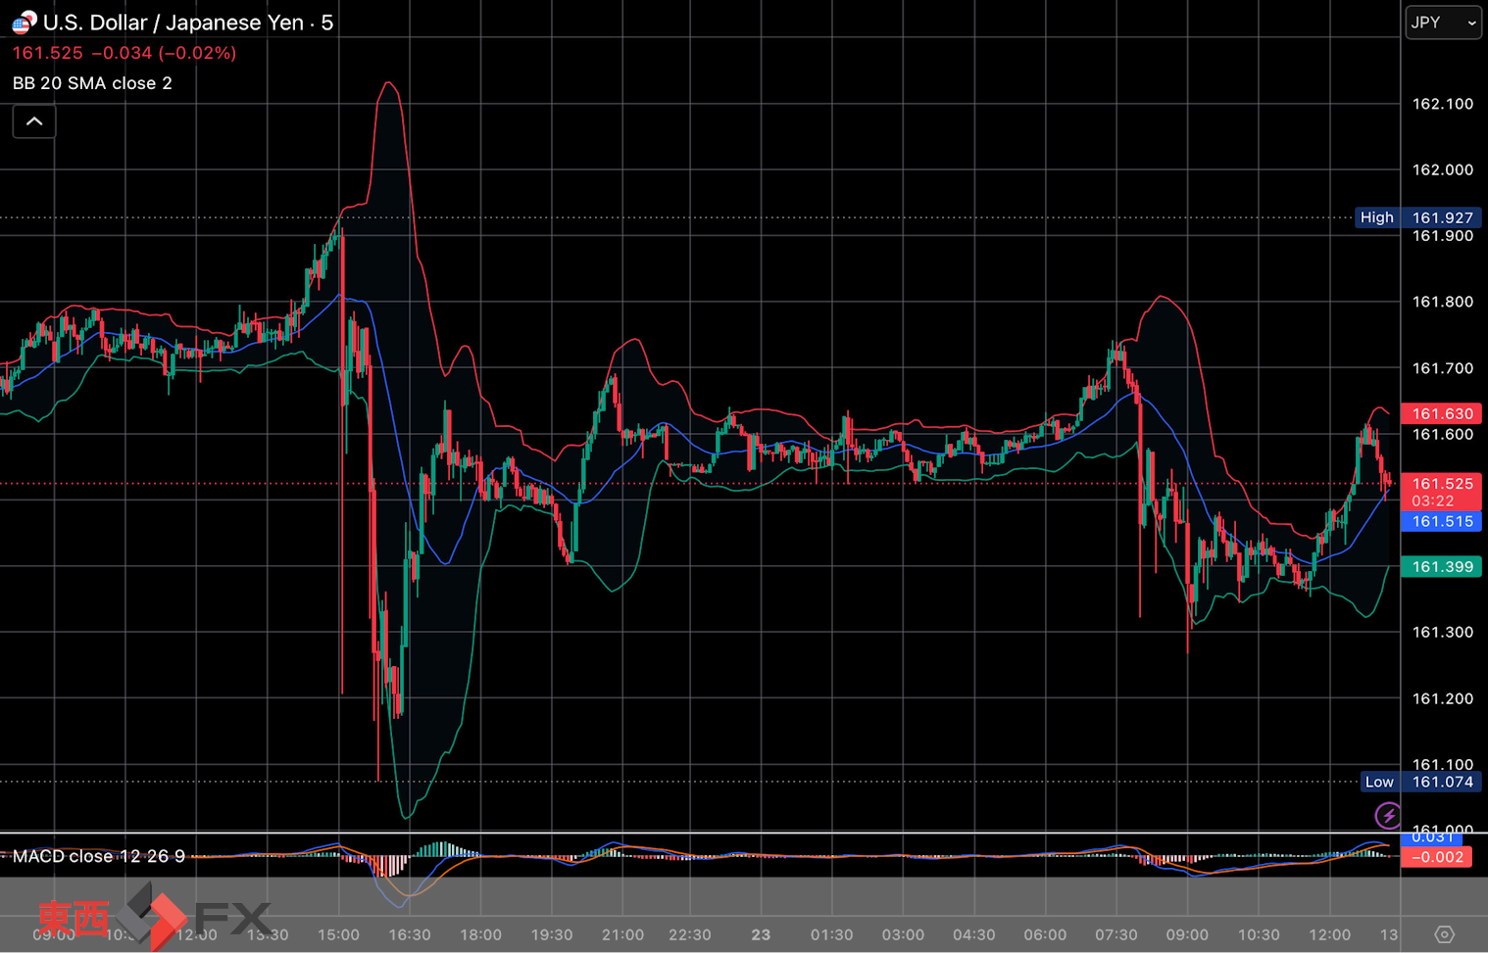Click the red -0.002 MACD value tag
The image size is (1488, 953).
1437,857
